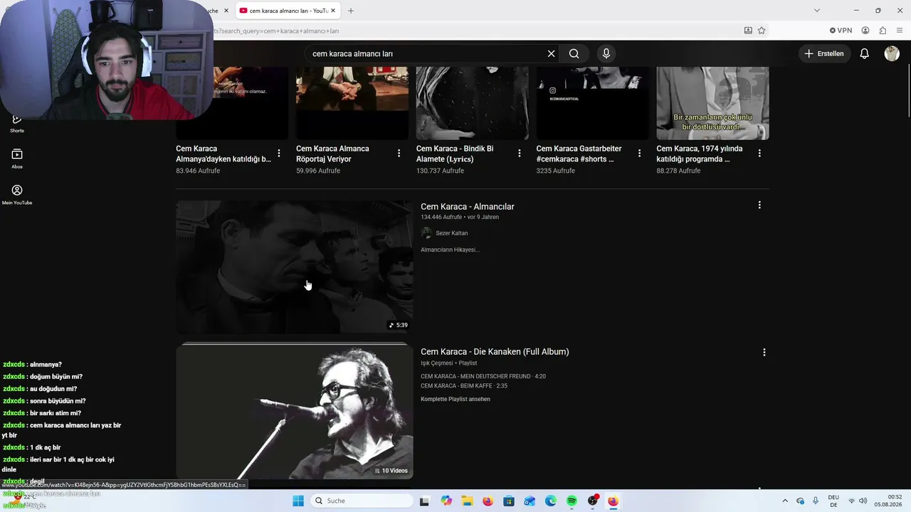Open Task View on the taskbar
The width and height of the screenshot is (911, 512).
(424, 501)
